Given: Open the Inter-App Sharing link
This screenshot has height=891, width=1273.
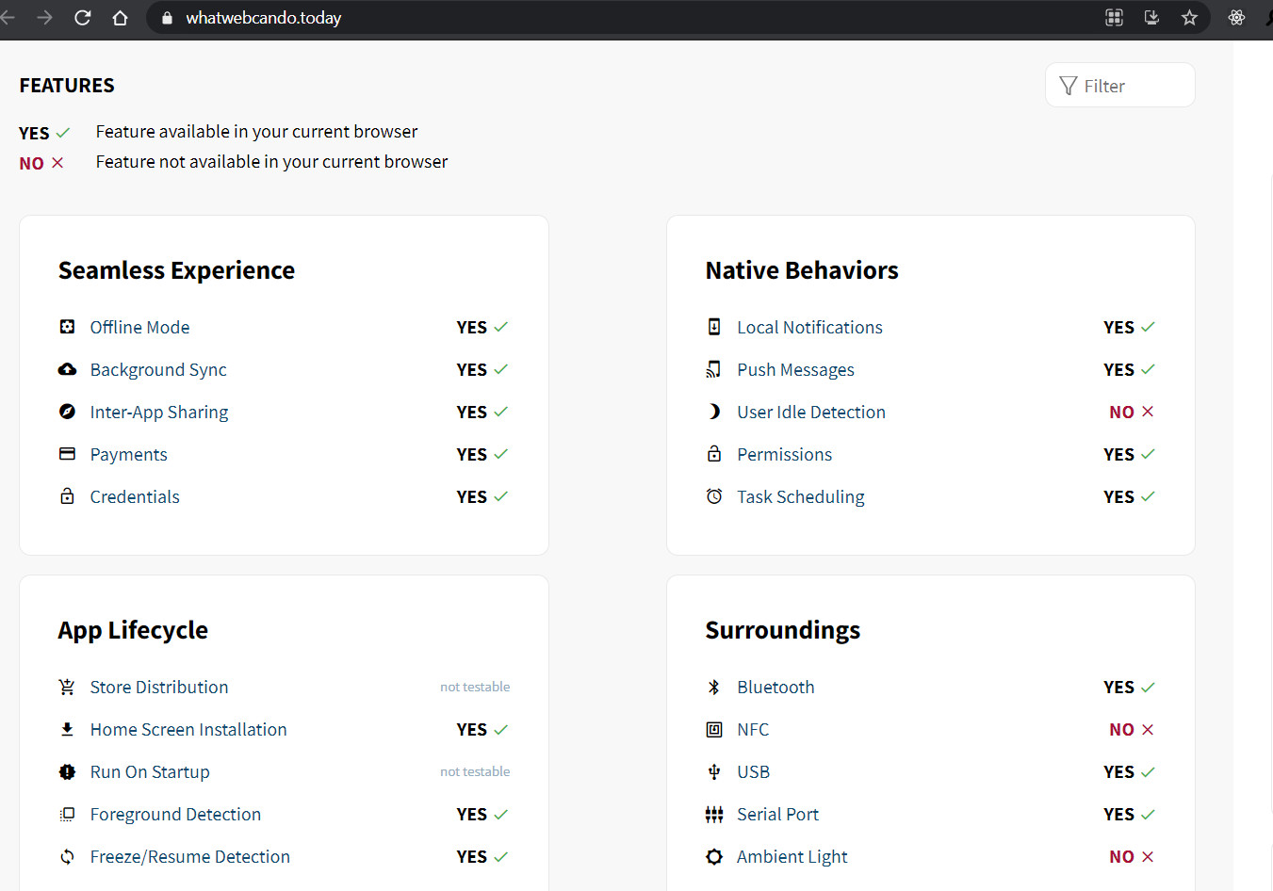Looking at the screenshot, I should [158, 413].
